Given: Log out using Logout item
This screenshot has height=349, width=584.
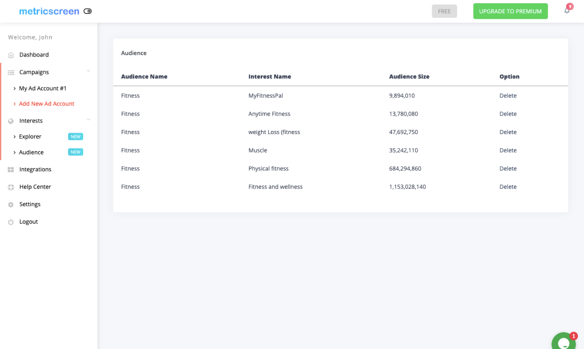Looking at the screenshot, I should [x=29, y=222].
